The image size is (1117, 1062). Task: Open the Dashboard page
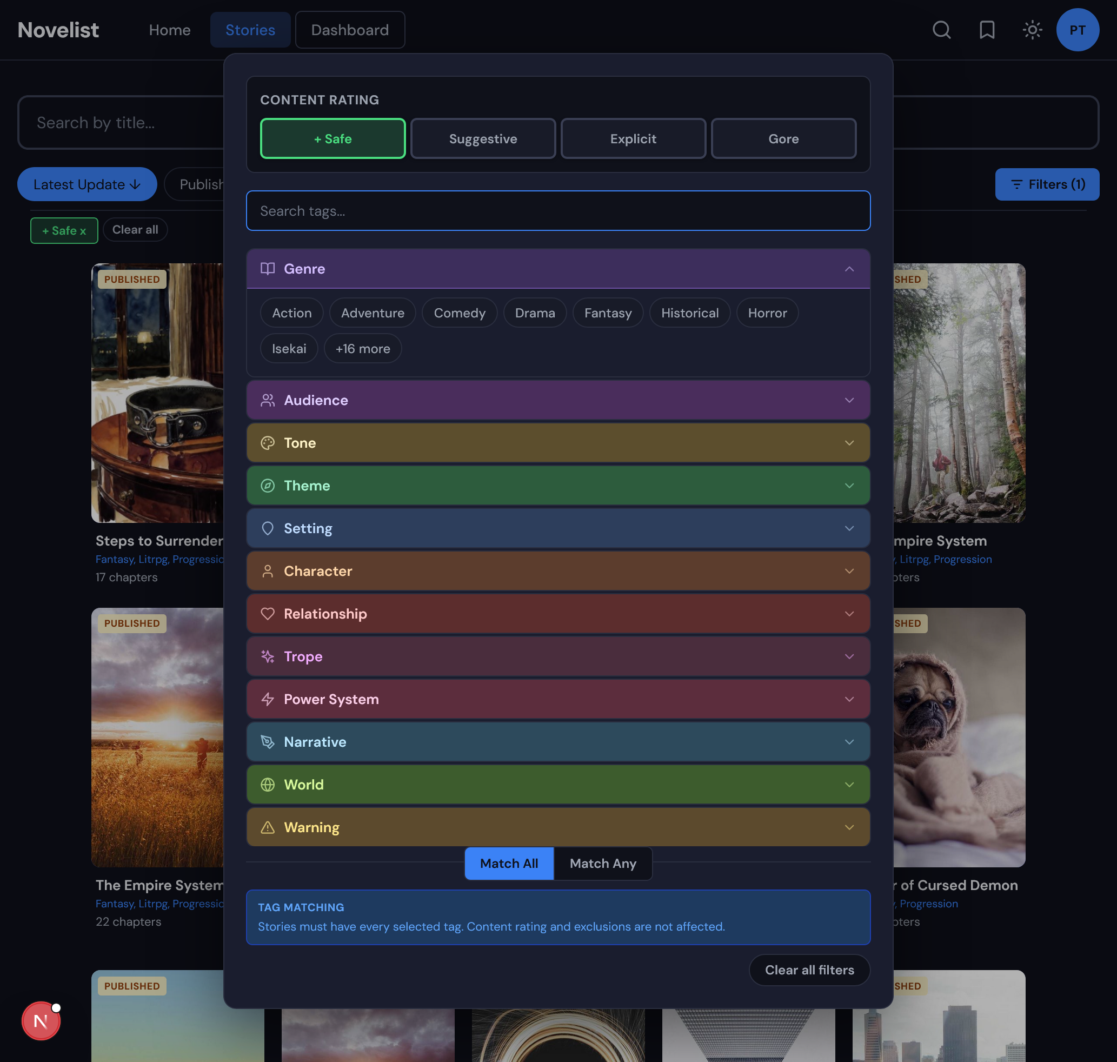[350, 30]
